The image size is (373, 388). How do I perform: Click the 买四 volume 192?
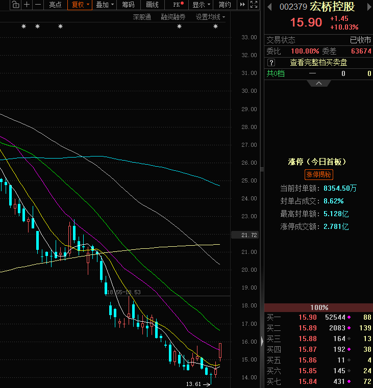coord(339,349)
